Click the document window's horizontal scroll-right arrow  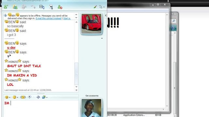(x=163, y=109)
